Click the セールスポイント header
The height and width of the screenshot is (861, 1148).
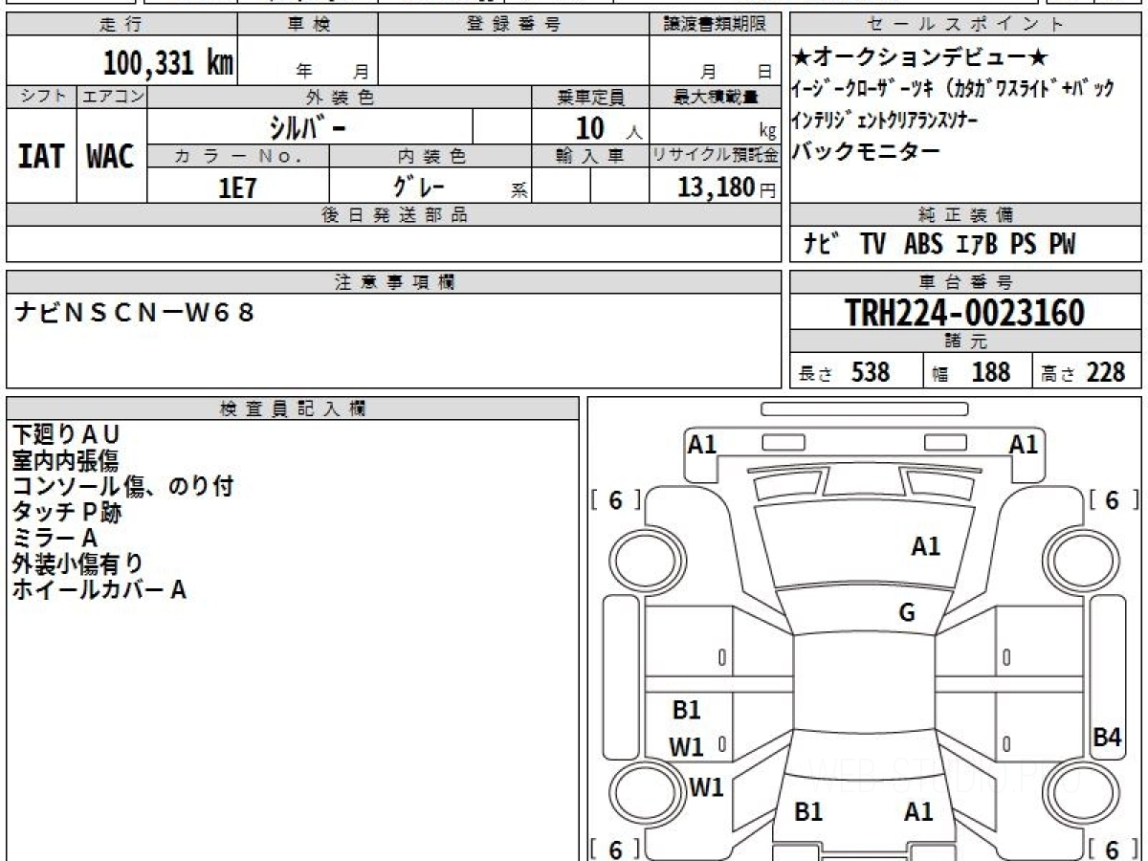pyautogui.click(x=966, y=25)
